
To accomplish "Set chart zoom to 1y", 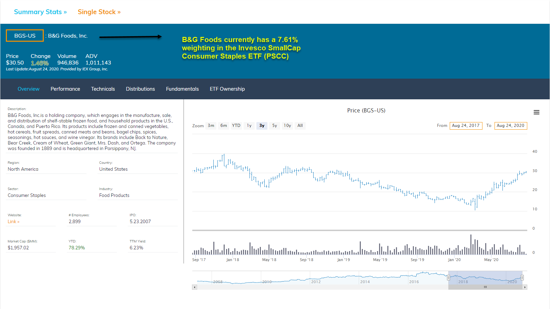I will point(249,126).
